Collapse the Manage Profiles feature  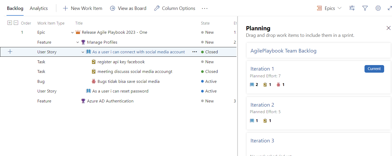(78, 42)
